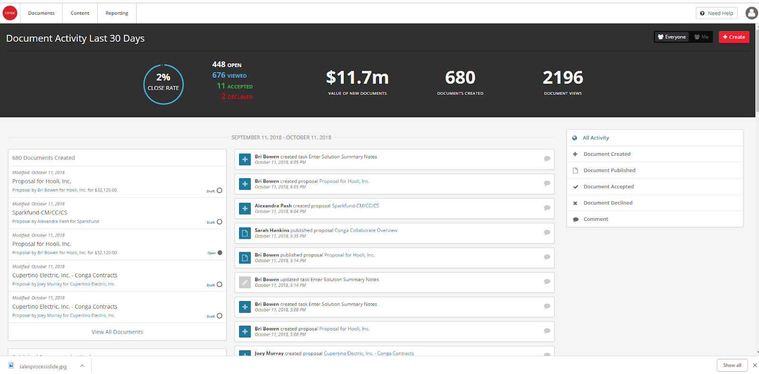Viewport: 759px width, 374px height.
Task: Click the plus icon beside Document Created filter
Action: point(575,154)
